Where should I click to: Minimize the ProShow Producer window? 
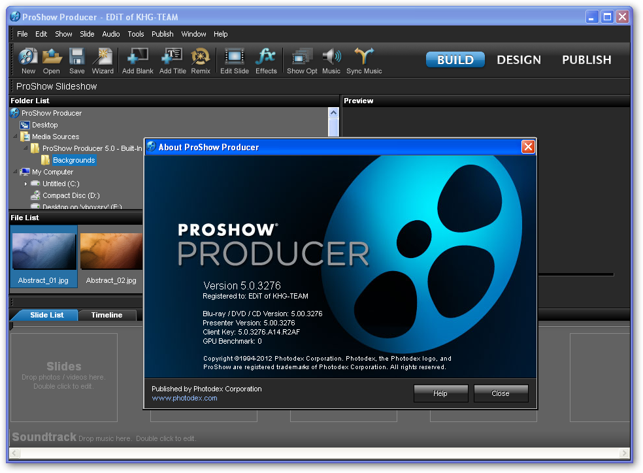click(x=592, y=17)
